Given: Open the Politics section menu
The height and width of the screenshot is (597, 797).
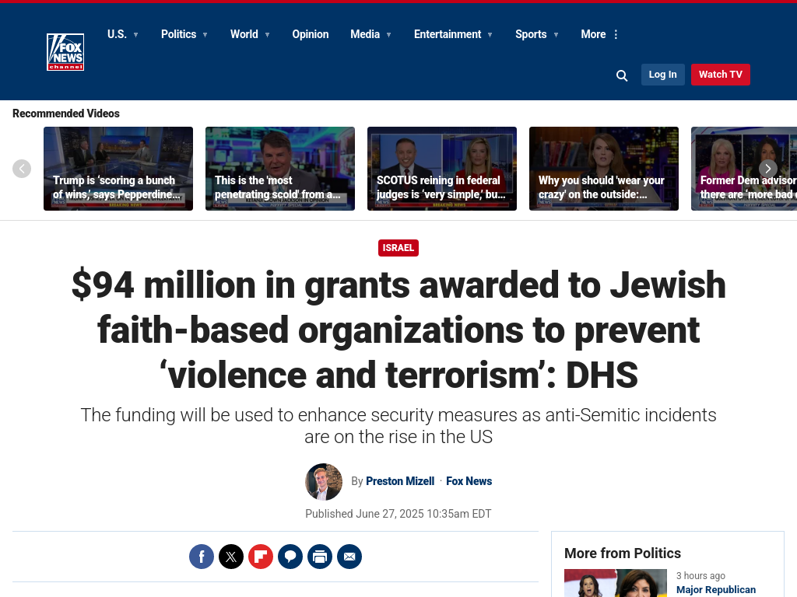Looking at the screenshot, I should coord(178,34).
